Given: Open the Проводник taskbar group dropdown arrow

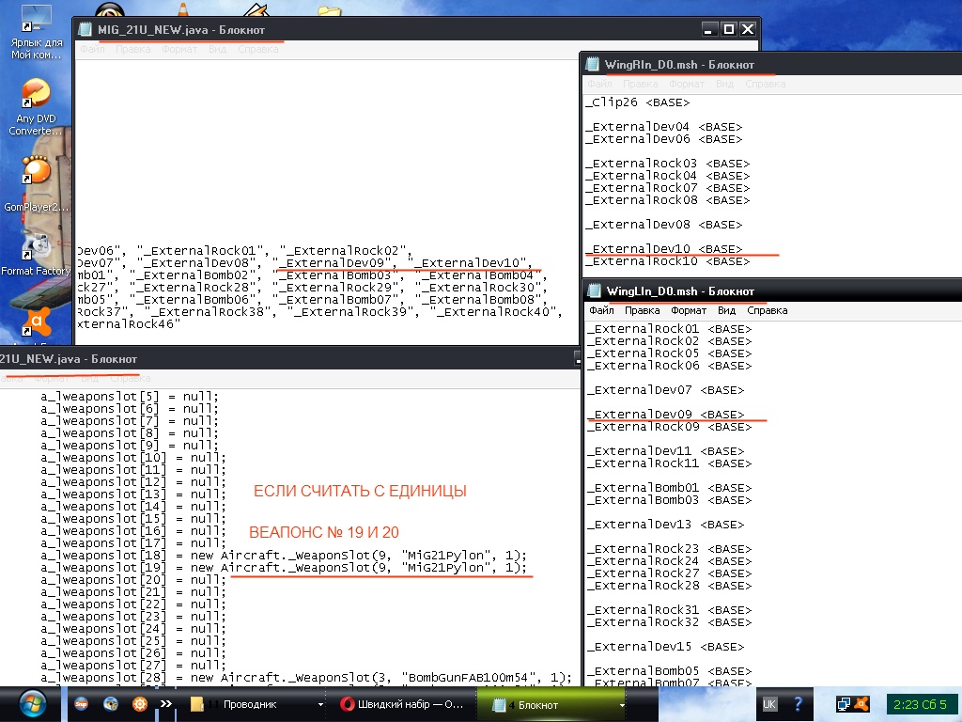Looking at the screenshot, I should [x=321, y=704].
